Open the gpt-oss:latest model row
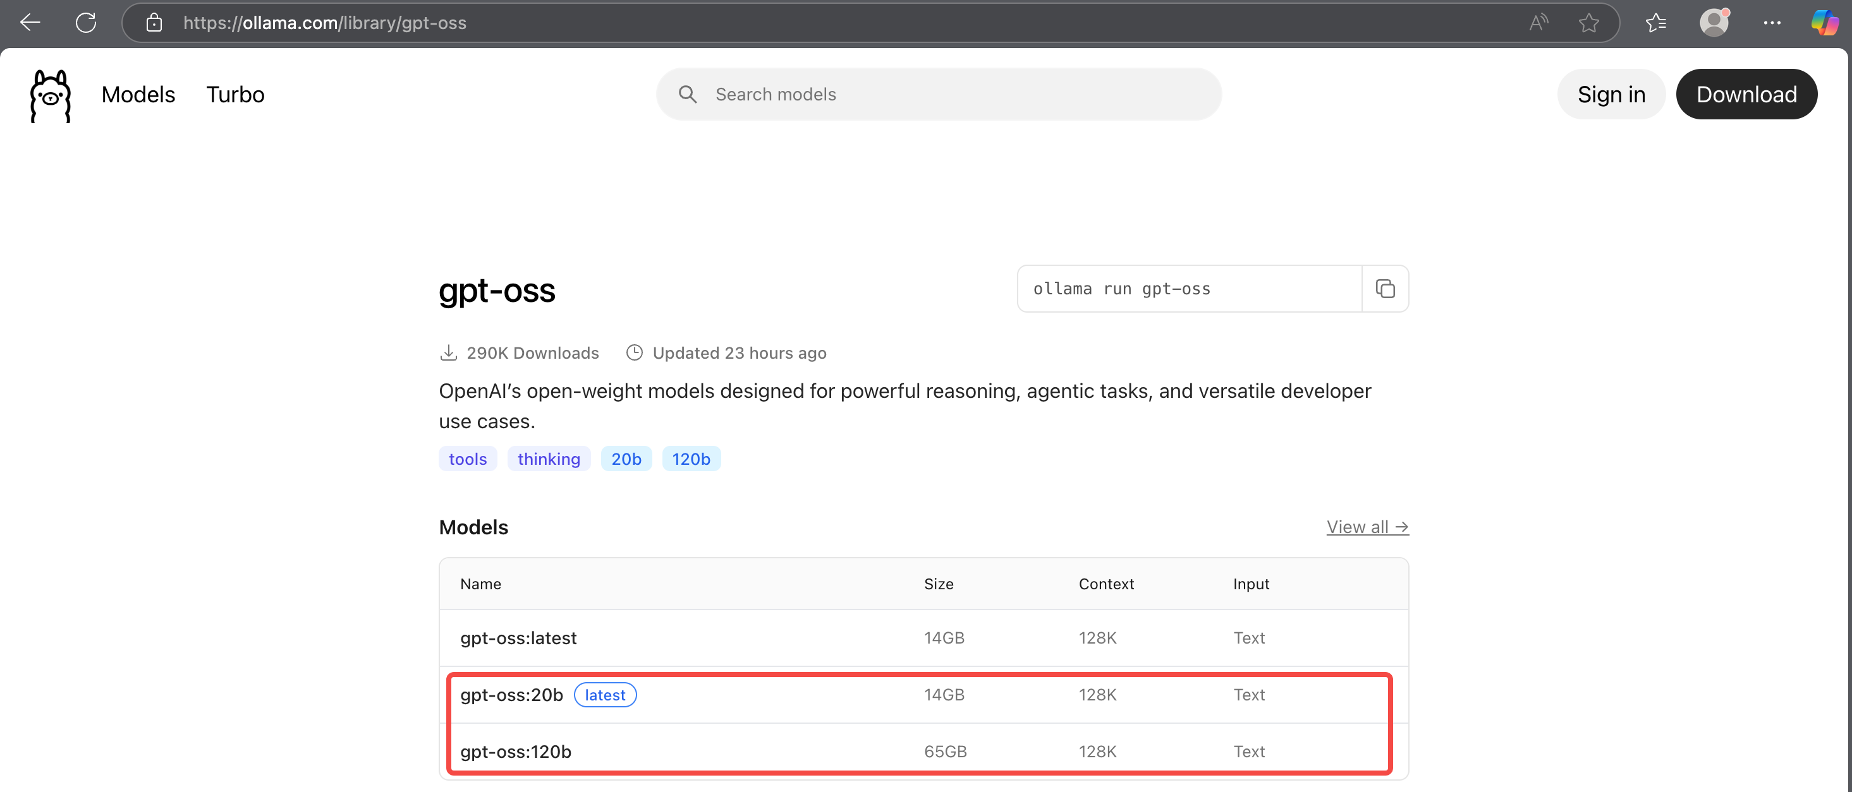Image resolution: width=1852 pixels, height=792 pixels. coord(923,638)
